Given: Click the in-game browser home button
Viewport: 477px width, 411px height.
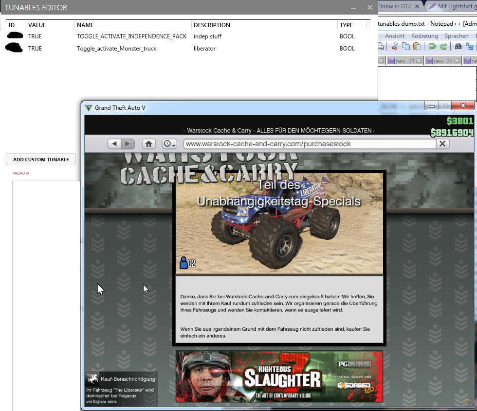Looking at the screenshot, I should point(148,144).
